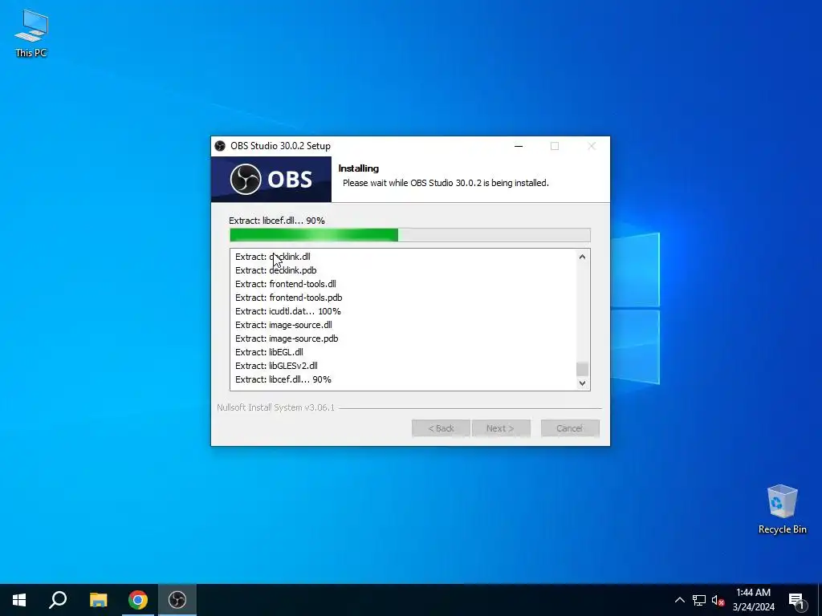Select the 'Extract: decklink.pdb' log line
Viewport: 822px width, 616px height.
(276, 270)
